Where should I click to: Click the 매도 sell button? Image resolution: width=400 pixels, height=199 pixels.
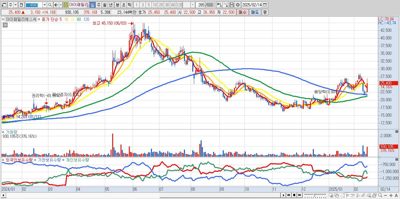click(x=255, y=12)
